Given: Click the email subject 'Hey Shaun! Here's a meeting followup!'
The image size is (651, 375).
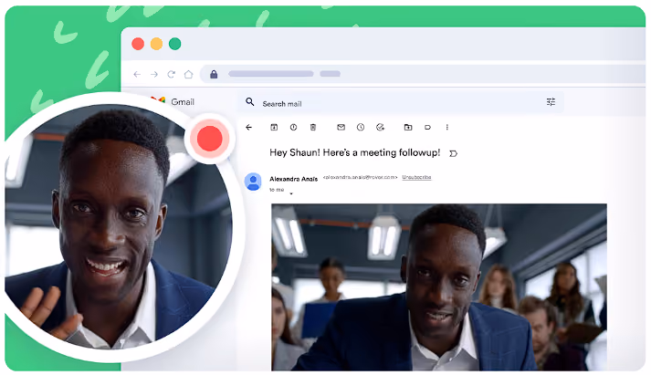Looking at the screenshot, I should point(354,152).
